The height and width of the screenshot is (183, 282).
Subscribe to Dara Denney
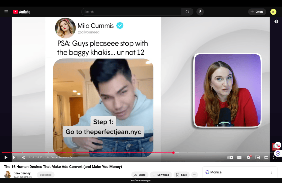(x=46, y=175)
